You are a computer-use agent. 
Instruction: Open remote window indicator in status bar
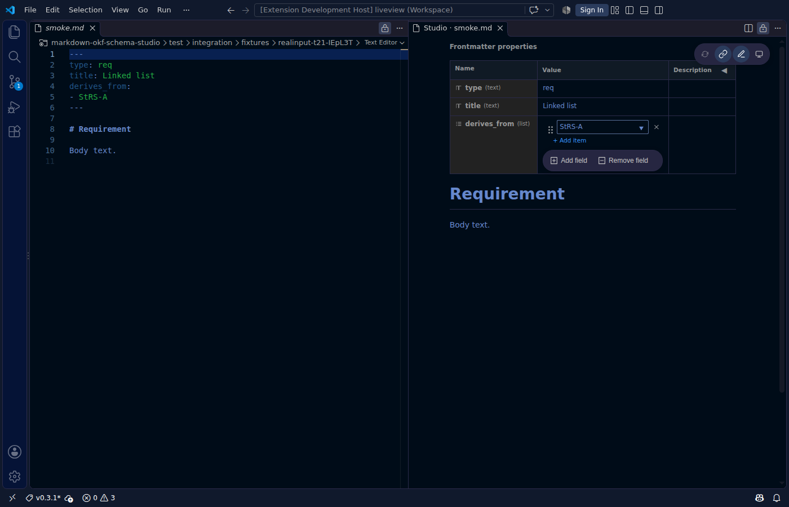pos(12,498)
